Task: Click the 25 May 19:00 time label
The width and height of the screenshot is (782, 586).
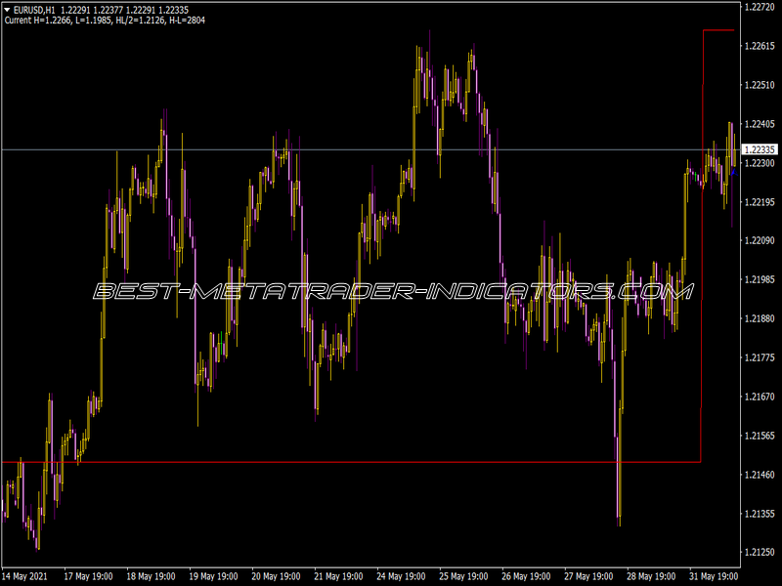Action: point(463,576)
